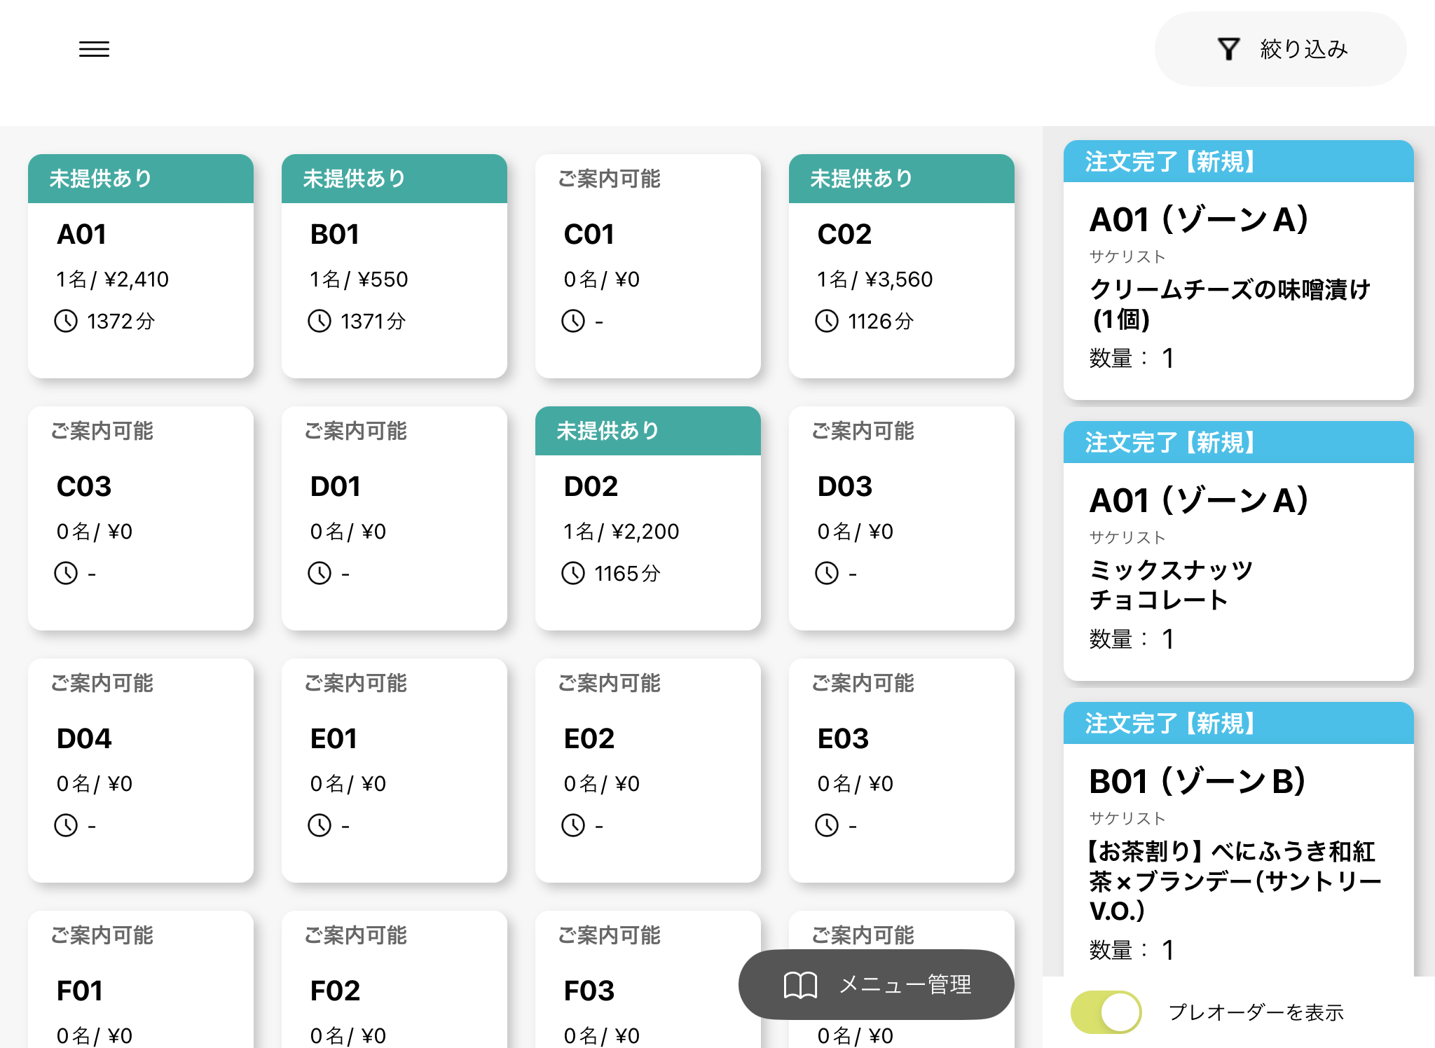Select the 未提供あり header on D02
The height and width of the screenshot is (1048, 1435).
tap(647, 431)
